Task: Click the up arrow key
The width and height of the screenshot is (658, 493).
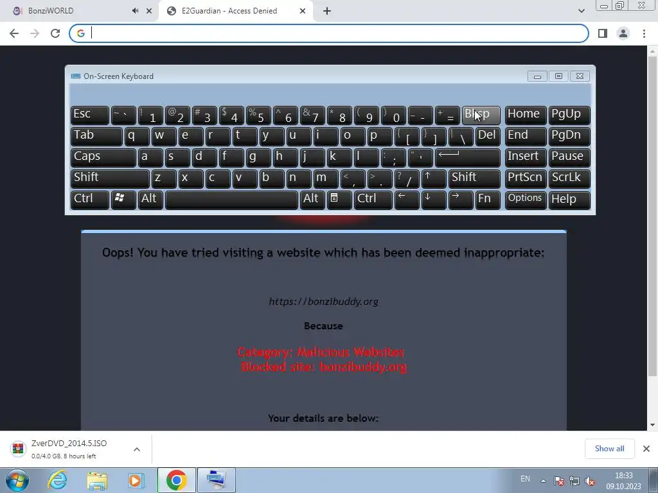Action: pyautogui.click(x=434, y=178)
